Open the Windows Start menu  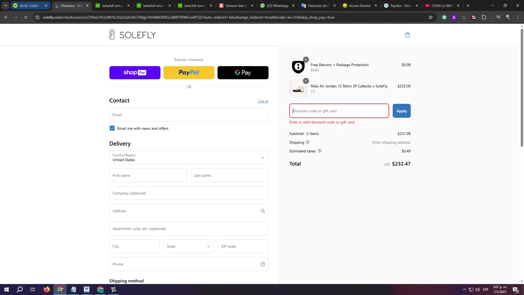[6, 289]
